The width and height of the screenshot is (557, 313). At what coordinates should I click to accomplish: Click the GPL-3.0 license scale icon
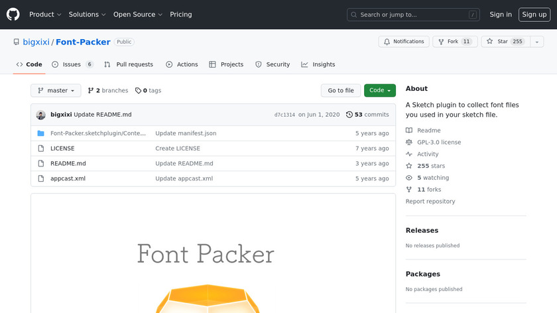click(409, 143)
